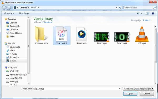Click the arrow after Libraries in breadcrumb
Image resolution: width=158 pixels, height=99 pixels.
pos(29,8)
